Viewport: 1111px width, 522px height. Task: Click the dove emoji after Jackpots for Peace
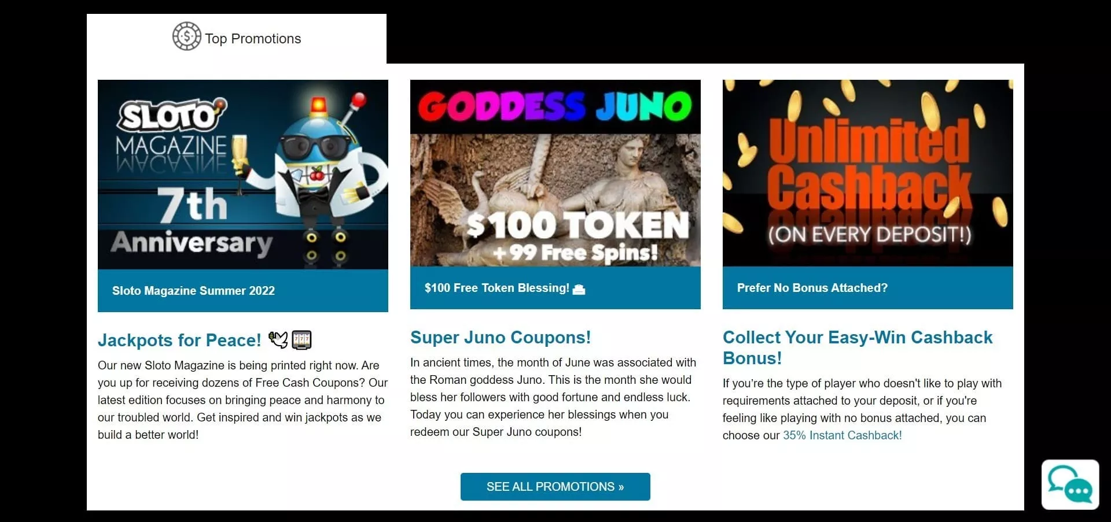pos(278,339)
